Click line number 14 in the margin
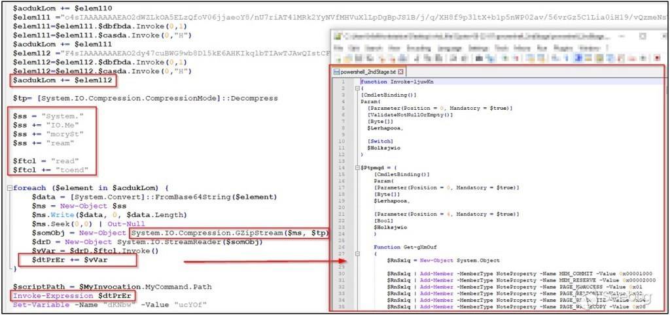 coord(342,168)
